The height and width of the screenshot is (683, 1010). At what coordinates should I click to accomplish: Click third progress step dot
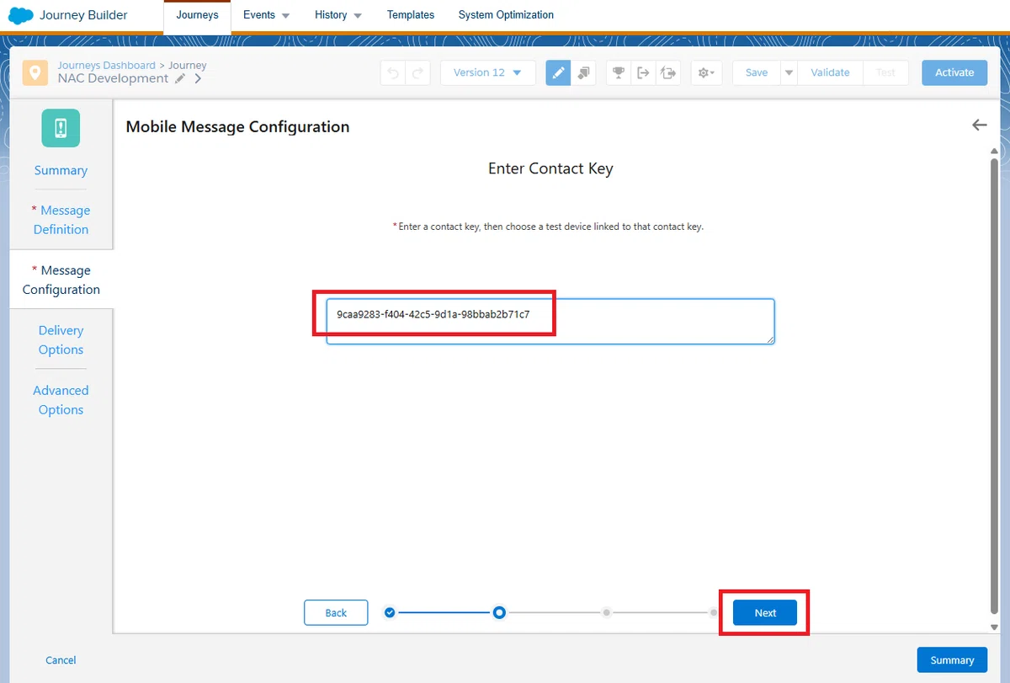tap(606, 612)
